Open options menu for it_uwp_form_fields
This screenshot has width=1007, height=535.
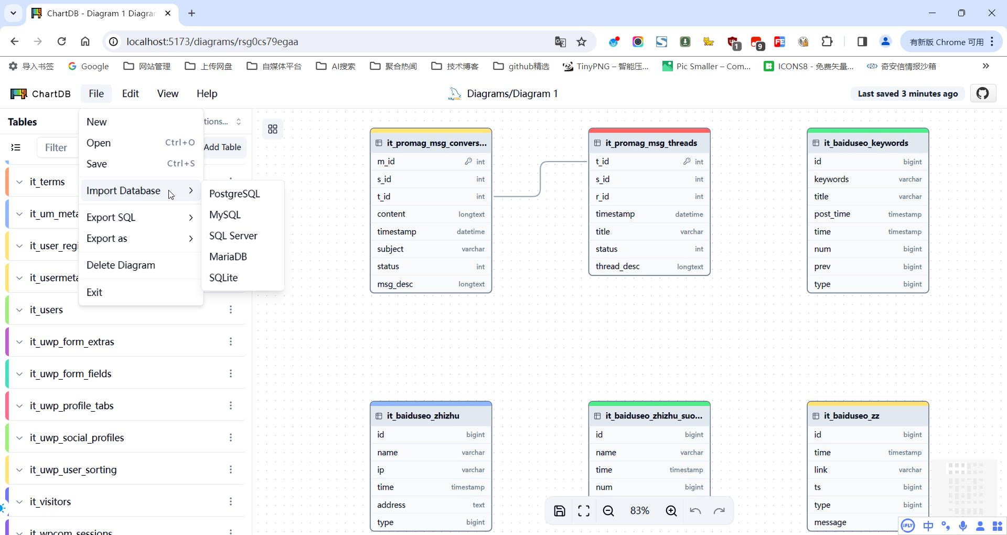point(231,373)
